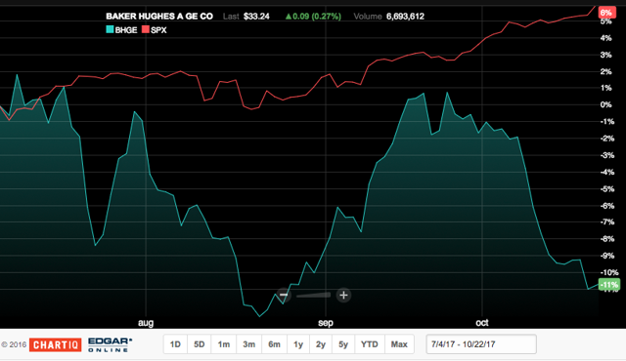Show the 2y time range
Viewport: 626px width, 361px height.
pyautogui.click(x=321, y=344)
